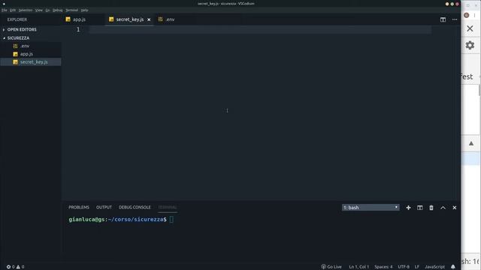This screenshot has height=270, width=481.
Task: Maximize the panel with the chevron-up icon
Action: pos(443,208)
